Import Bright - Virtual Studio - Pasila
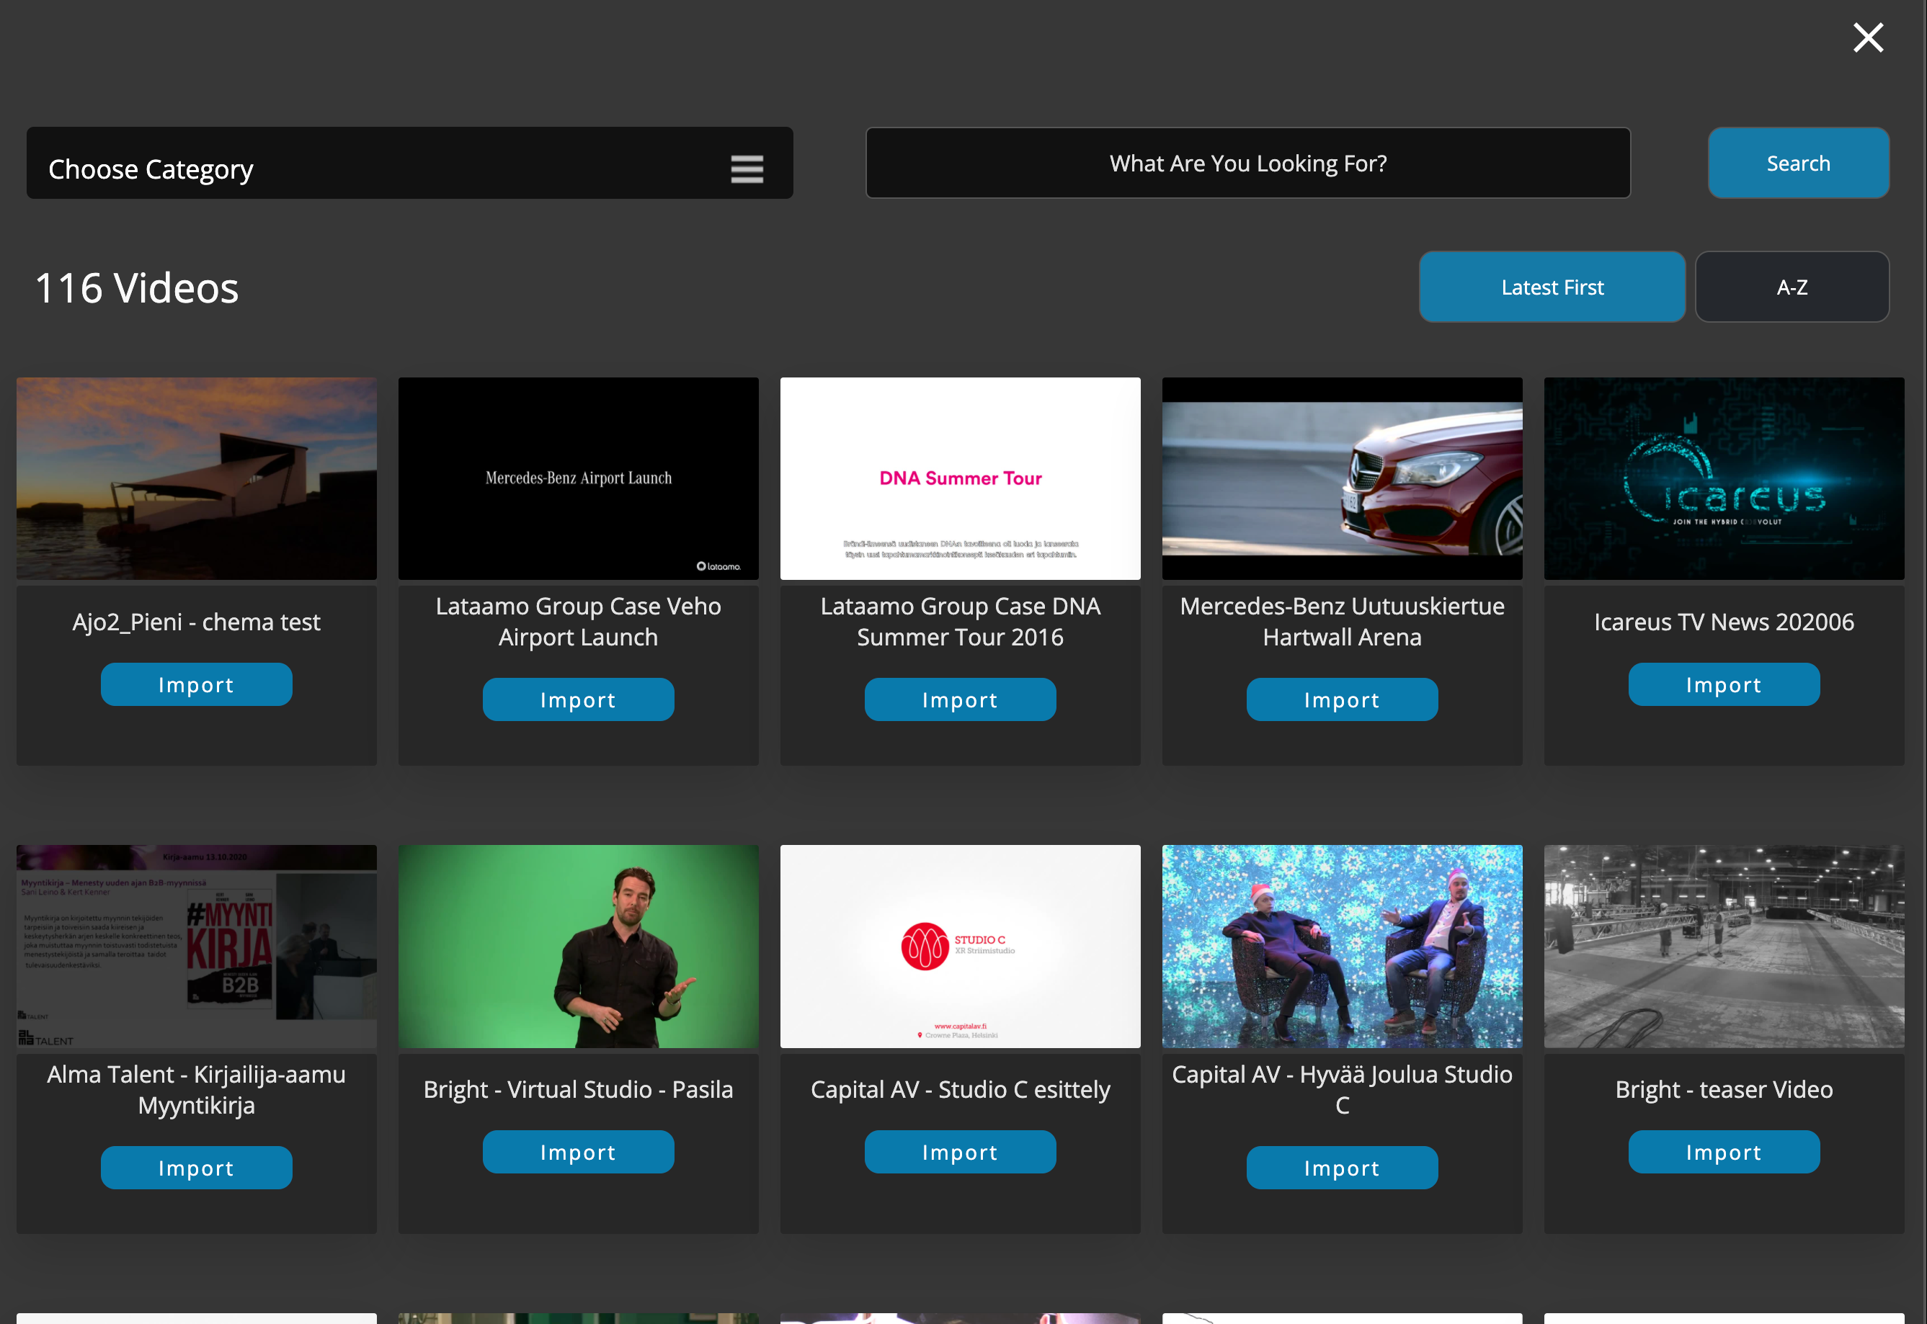1927x1324 pixels. pos(578,1151)
